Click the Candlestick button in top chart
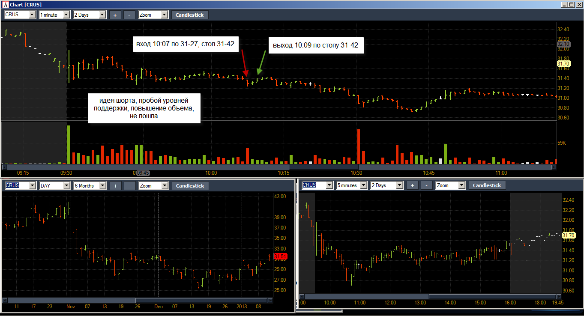Image resolution: width=584 pixels, height=316 pixels. [x=190, y=15]
